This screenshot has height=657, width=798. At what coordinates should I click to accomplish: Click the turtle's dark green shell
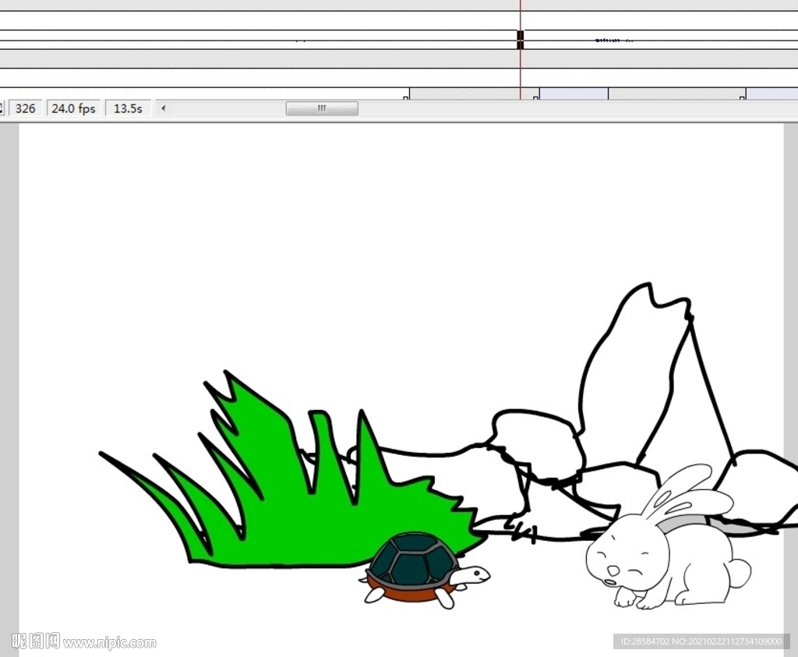point(411,559)
